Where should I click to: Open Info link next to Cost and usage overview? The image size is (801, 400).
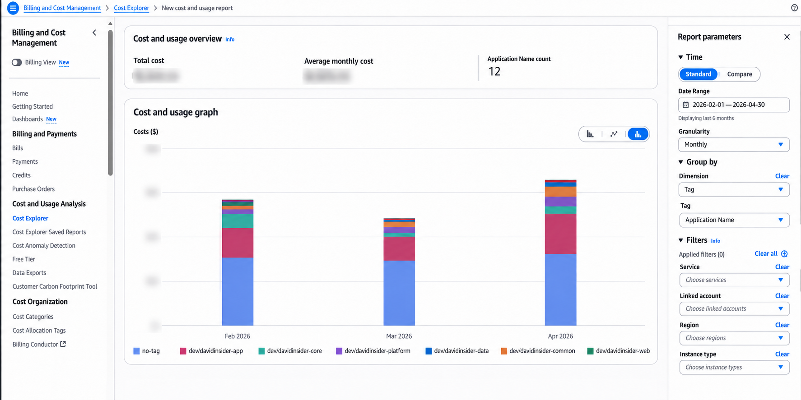(230, 40)
